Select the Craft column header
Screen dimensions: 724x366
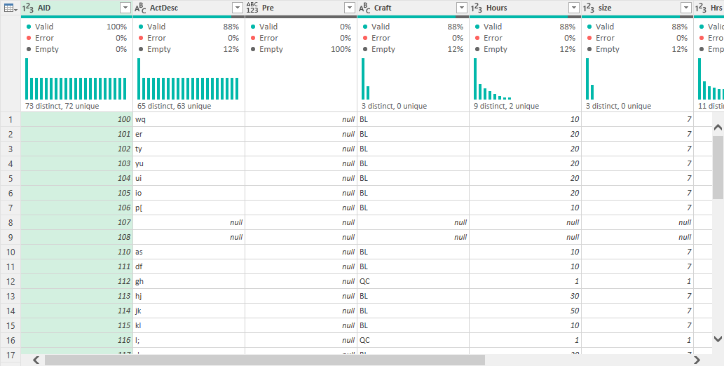click(410, 8)
